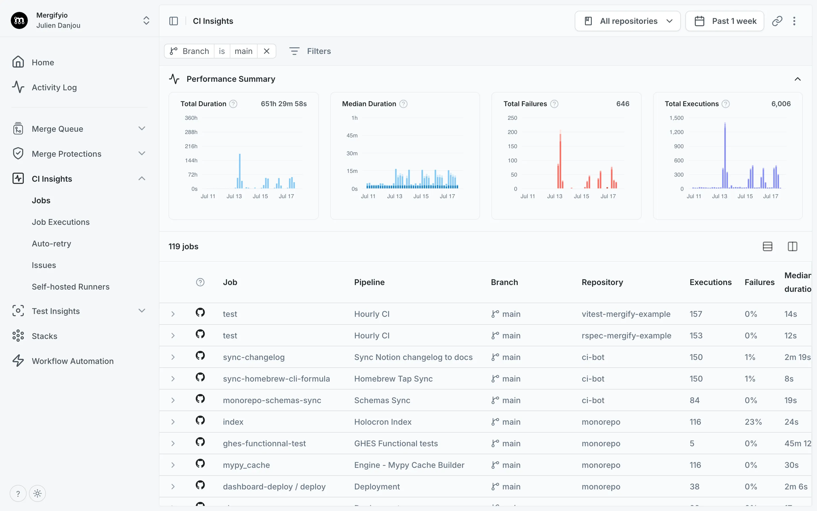Expand the Merge Queue menu
The image size is (817, 511).
[142, 128]
